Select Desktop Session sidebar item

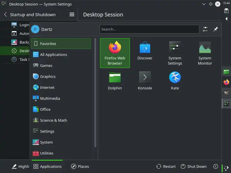[x=15, y=51]
